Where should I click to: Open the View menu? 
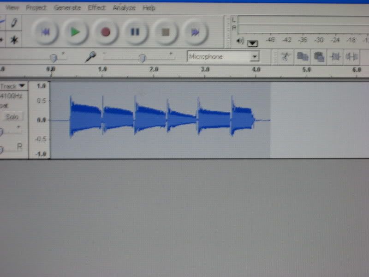pyautogui.click(x=12, y=8)
